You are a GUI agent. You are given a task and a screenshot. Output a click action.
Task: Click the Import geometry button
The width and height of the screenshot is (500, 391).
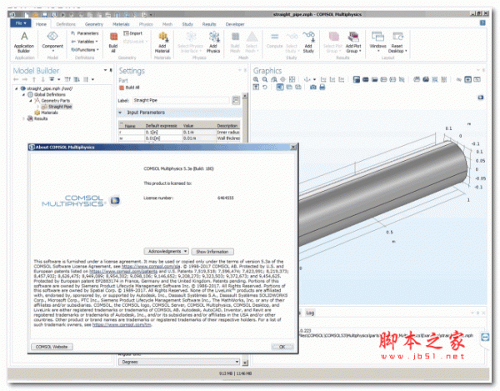point(133,33)
